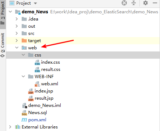This screenshot has height=131, width=160.
Task: Click the orange target folder icon
Action: (24, 41)
